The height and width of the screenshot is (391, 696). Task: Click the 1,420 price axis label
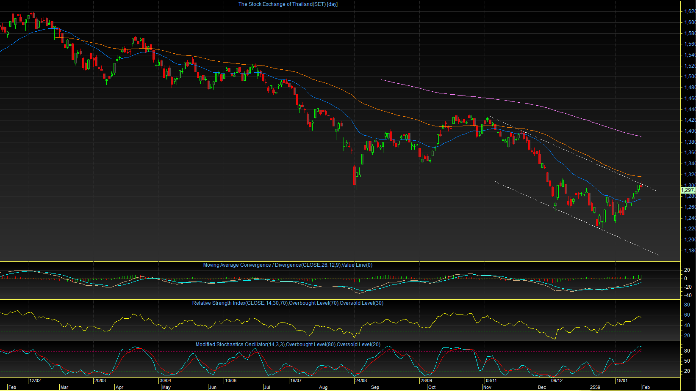pos(690,120)
